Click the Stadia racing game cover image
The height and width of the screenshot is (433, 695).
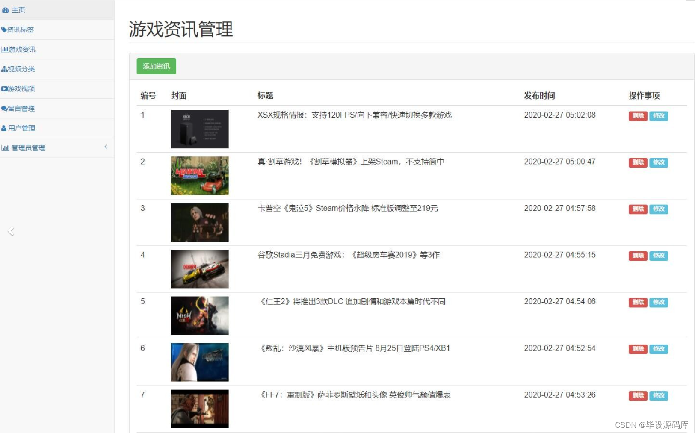point(199,269)
